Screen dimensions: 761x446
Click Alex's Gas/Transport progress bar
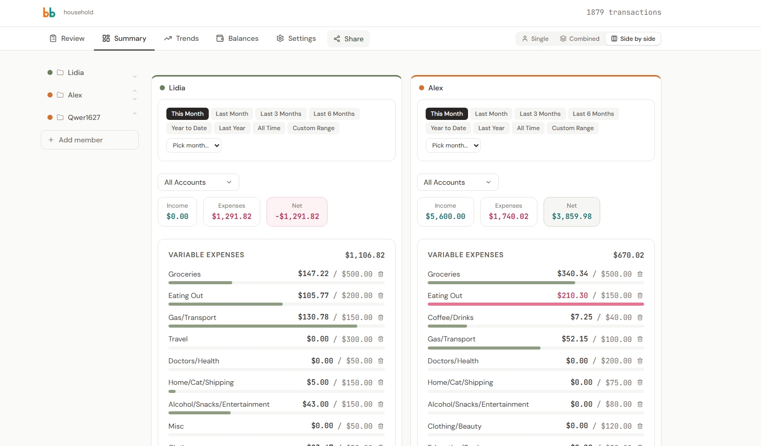[x=536, y=348]
